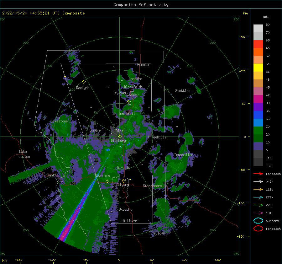
Task: Select the magenta 39-42 dBZ swatch
Action: pyautogui.click(x=258, y=99)
